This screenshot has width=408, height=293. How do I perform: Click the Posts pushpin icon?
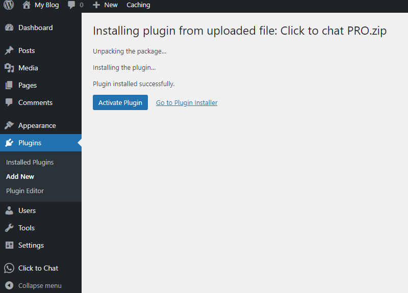(x=9, y=50)
